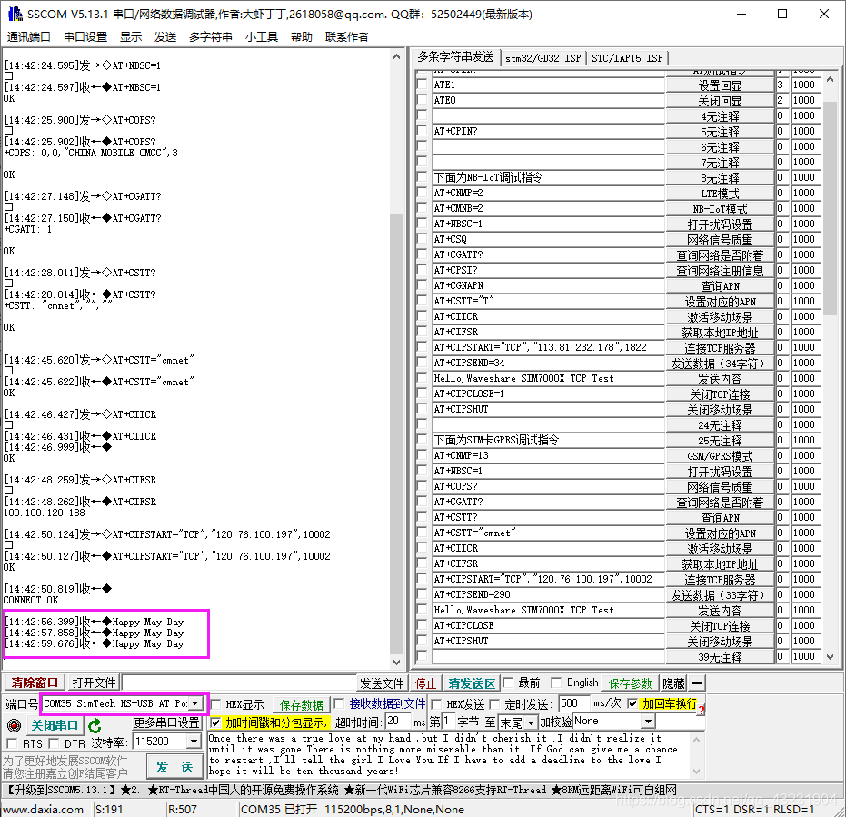Open the 串口设置 menu

click(85, 36)
